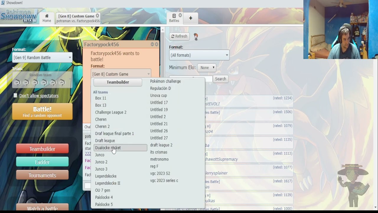The width and height of the screenshot is (378, 213).
Task: Select team Untitled 21
Action: click(175, 124)
